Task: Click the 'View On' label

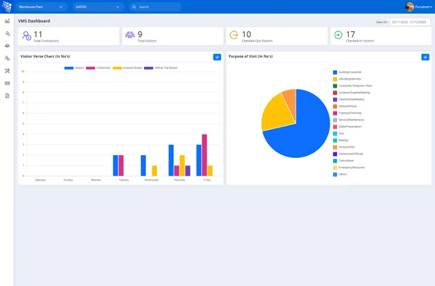Action: [x=381, y=22]
